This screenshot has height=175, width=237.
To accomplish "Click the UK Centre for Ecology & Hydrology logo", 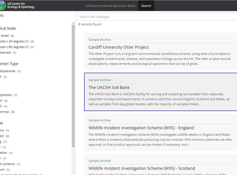I will pyautogui.click(x=17, y=5).
